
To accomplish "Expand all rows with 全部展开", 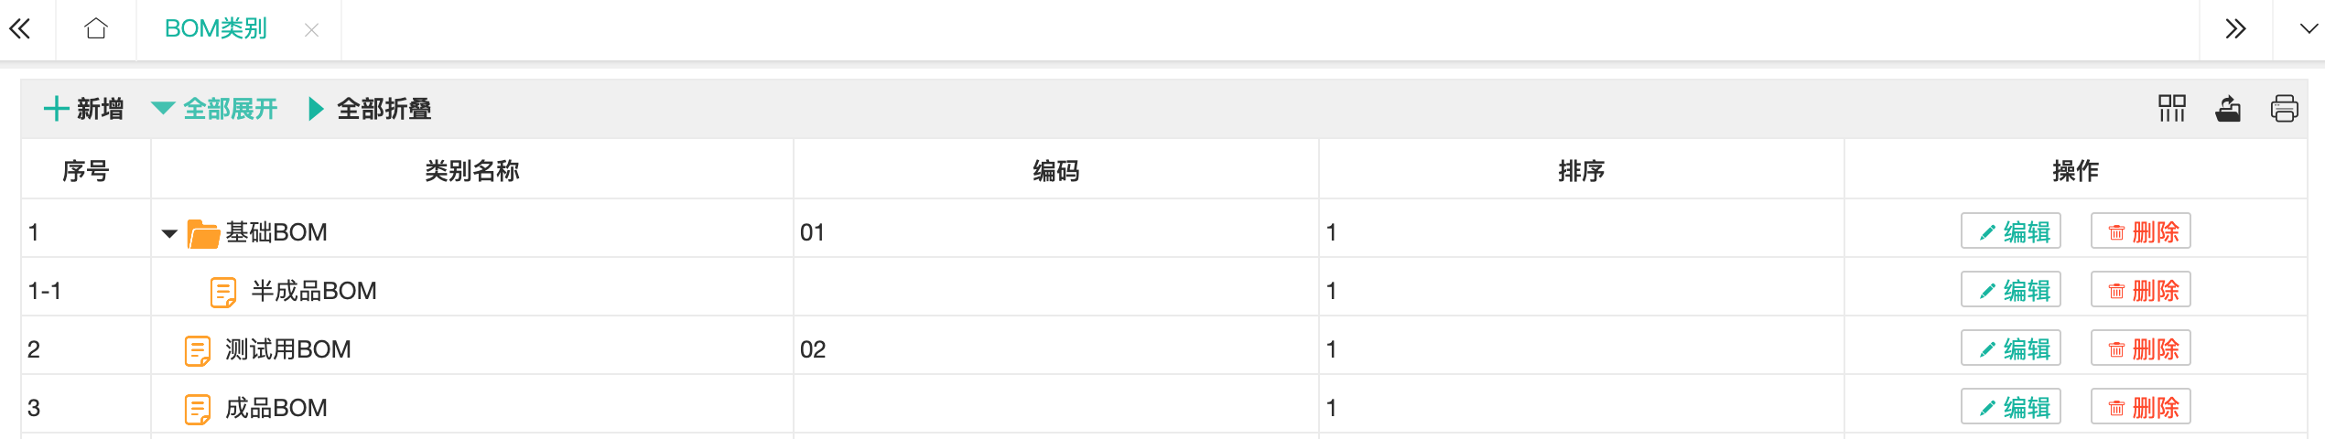I will (x=215, y=109).
